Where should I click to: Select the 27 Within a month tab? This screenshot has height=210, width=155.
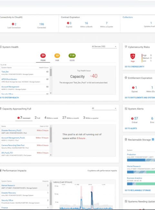pos(70,118)
